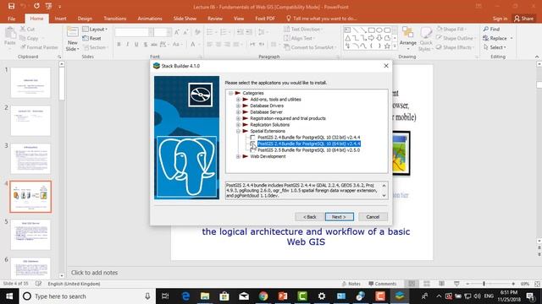Expand Database Drivers category

click(x=238, y=106)
